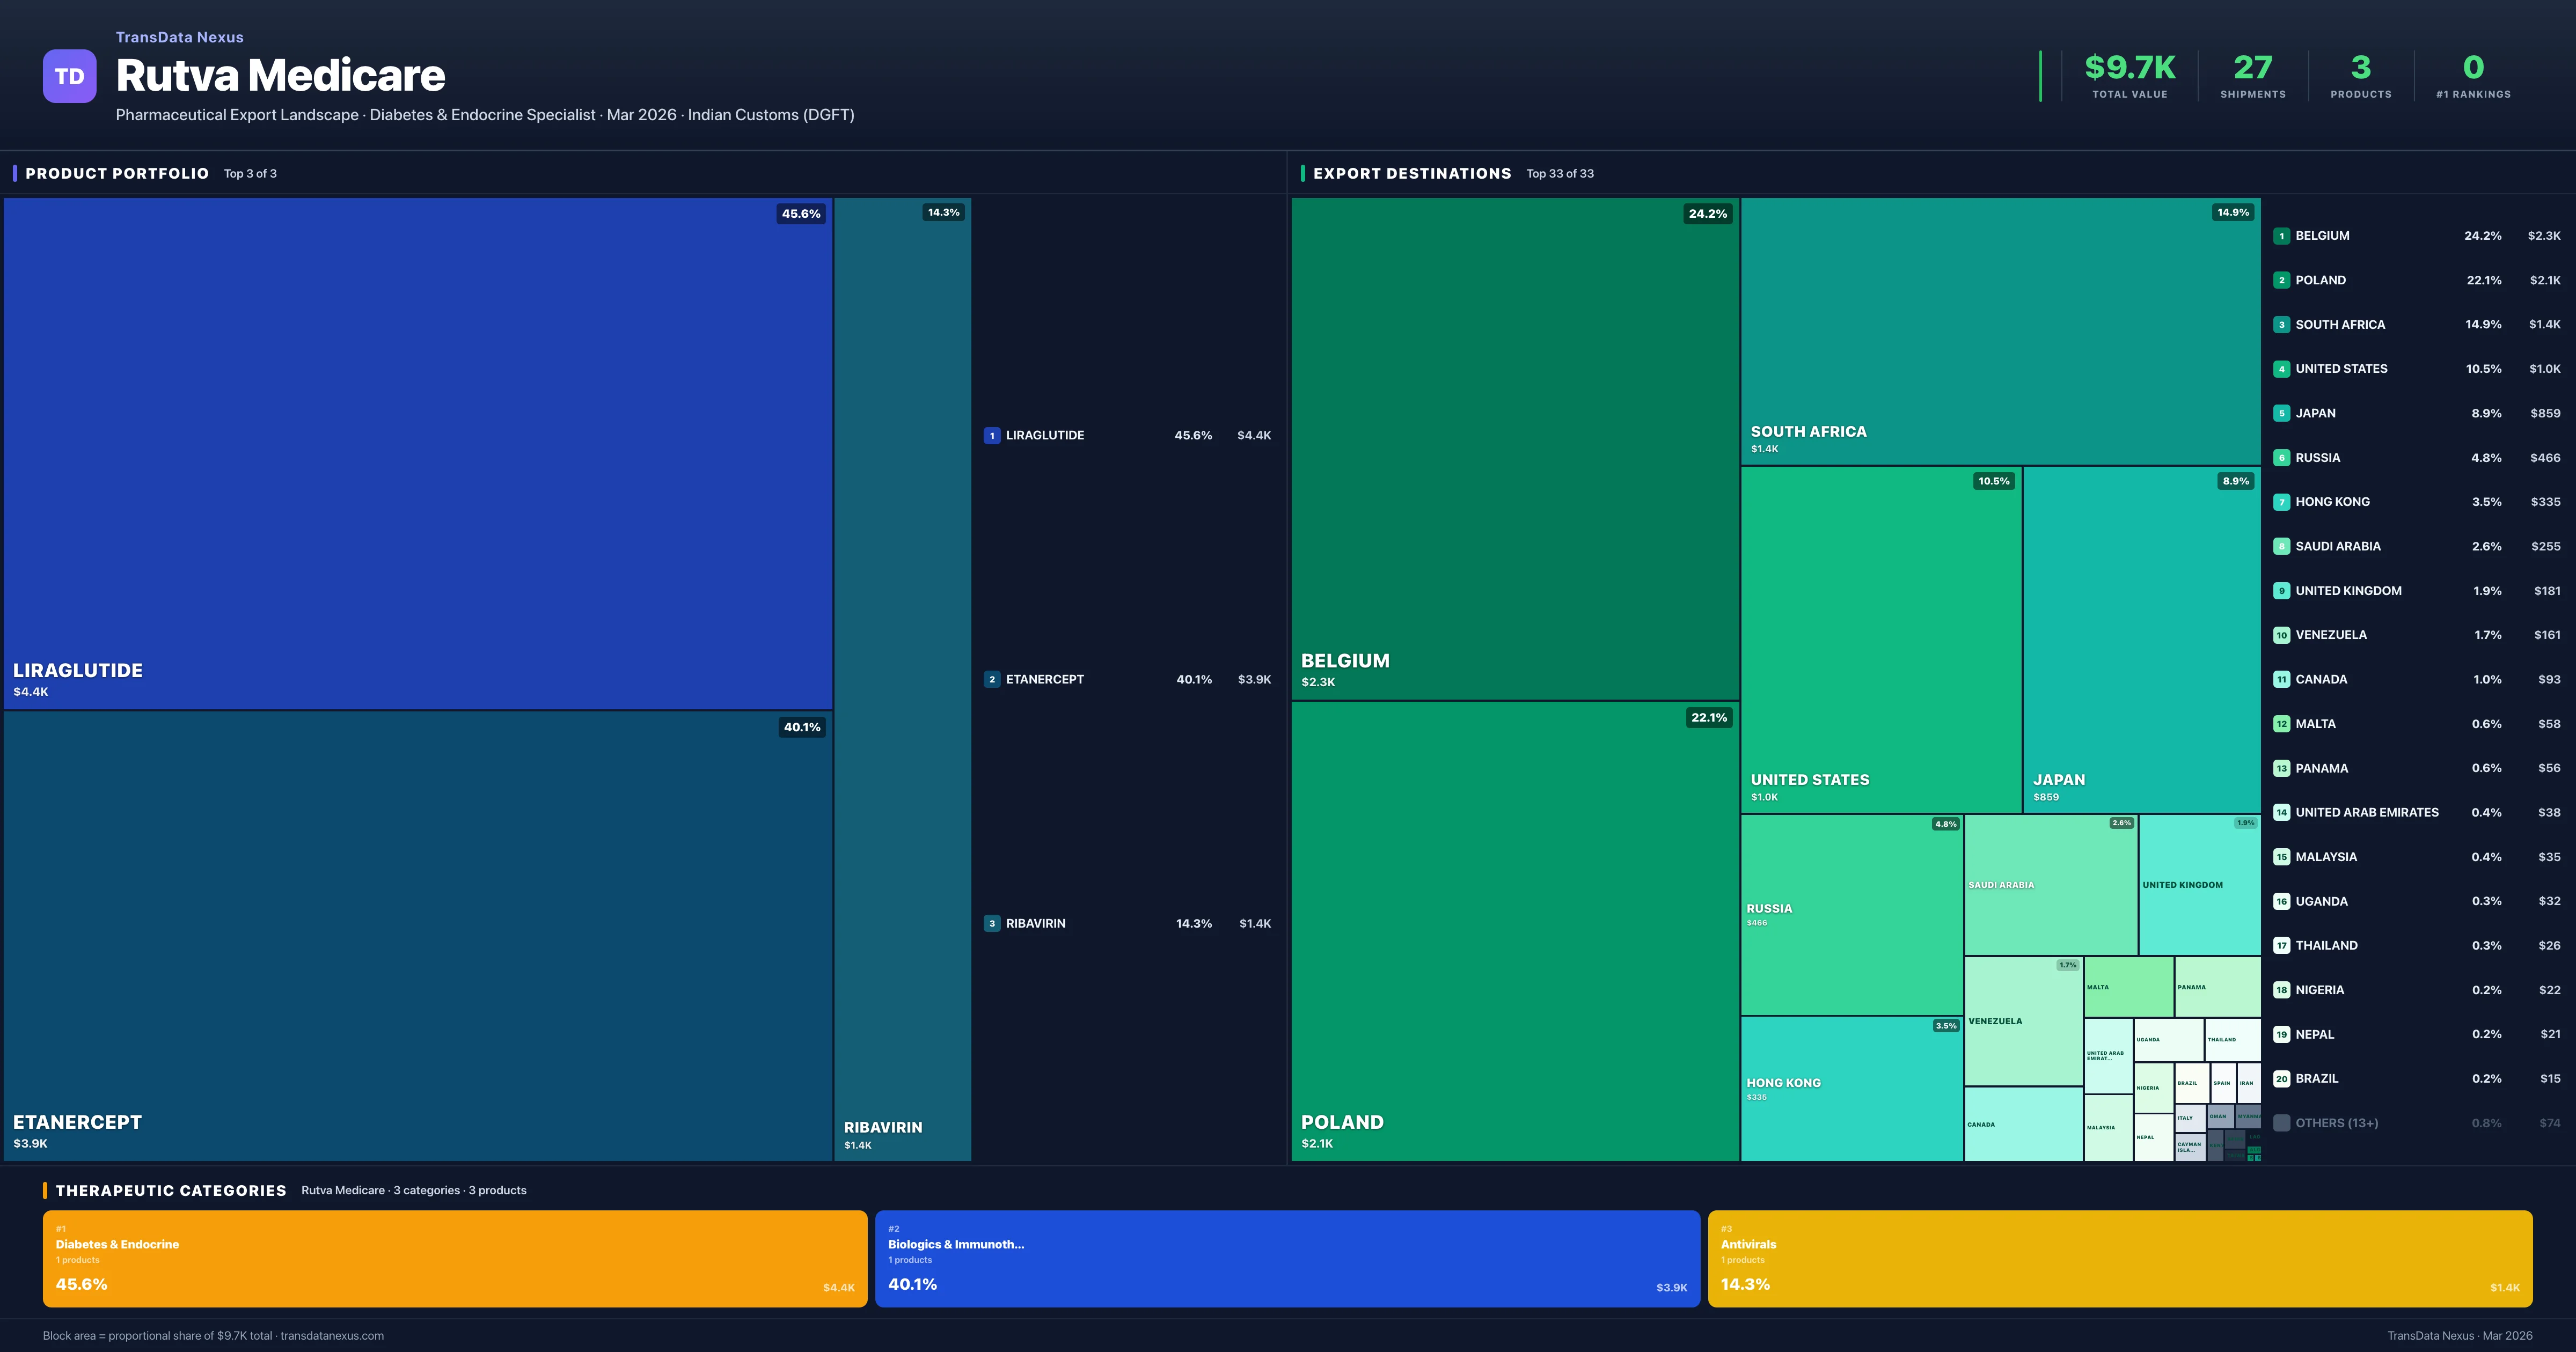This screenshot has height=1352, width=2576.
Task: Select the Liraglutide treemap block
Action: point(417,453)
